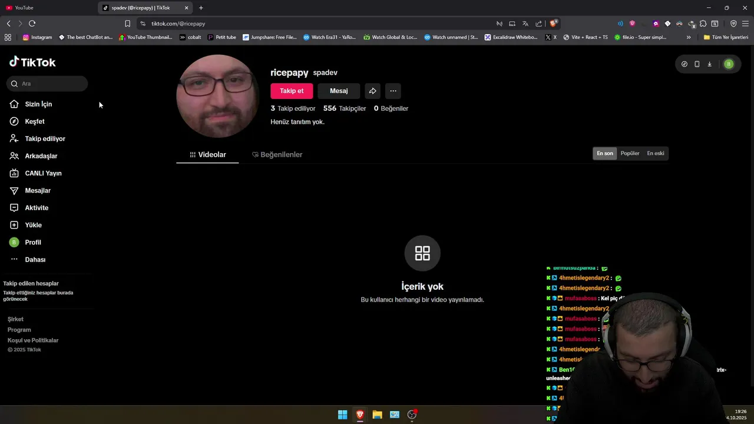Click download app icon in TikTok header
754x424 pixels.
(709, 64)
